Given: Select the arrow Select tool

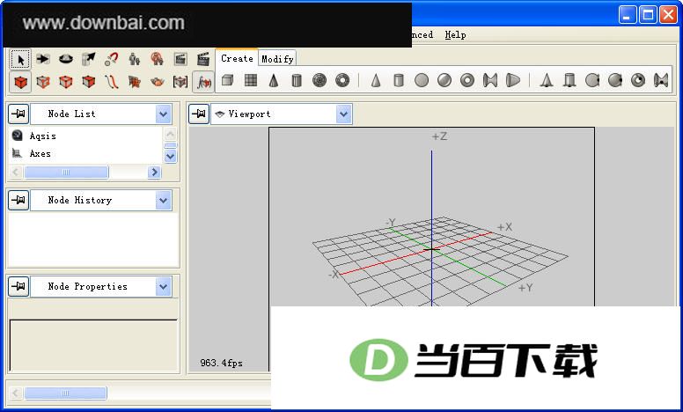Looking at the screenshot, I should (20, 59).
